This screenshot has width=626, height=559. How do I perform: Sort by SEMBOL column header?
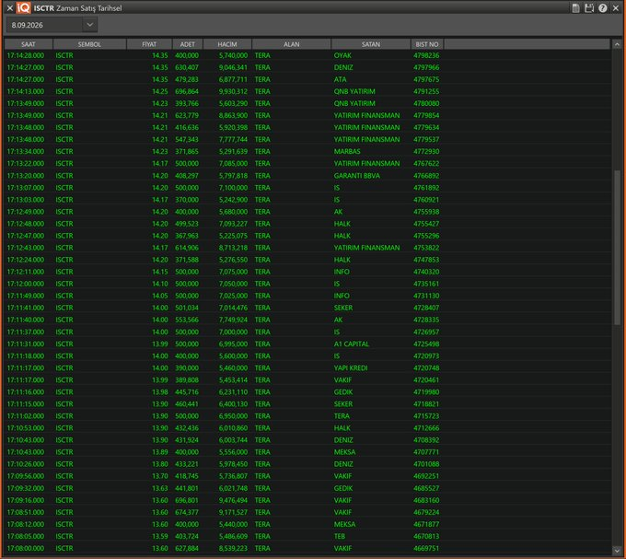[89, 44]
